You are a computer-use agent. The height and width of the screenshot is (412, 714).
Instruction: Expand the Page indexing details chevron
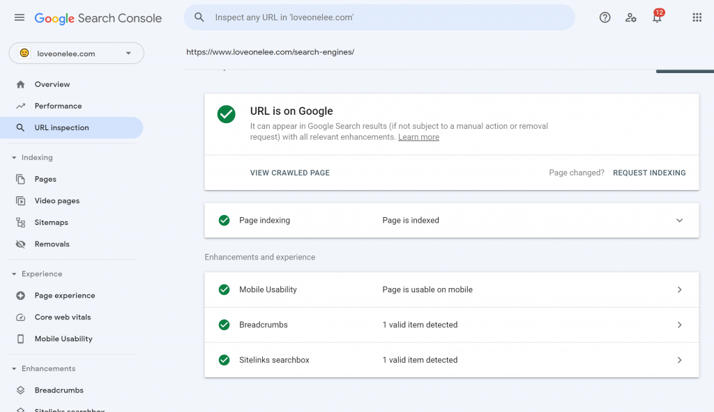coord(679,221)
